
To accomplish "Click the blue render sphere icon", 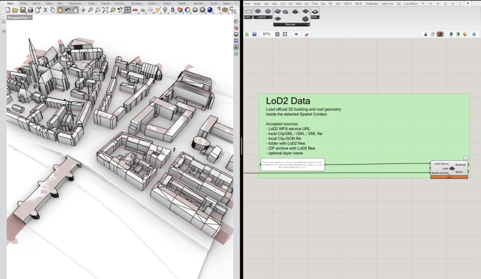I will coord(210,10).
